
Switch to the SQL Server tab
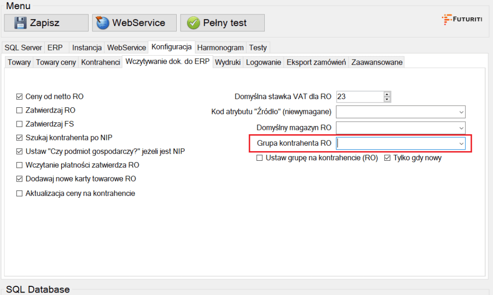(24, 48)
